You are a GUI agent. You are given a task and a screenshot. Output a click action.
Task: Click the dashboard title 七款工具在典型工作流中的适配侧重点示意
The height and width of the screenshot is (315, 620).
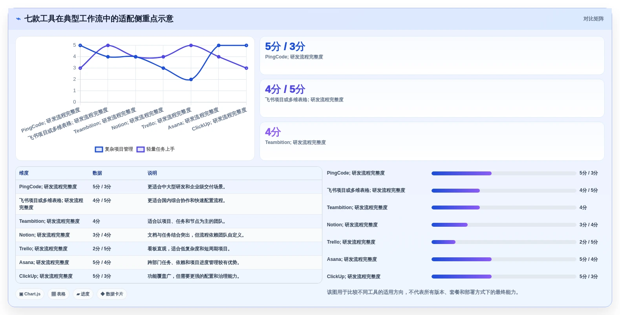tap(99, 19)
